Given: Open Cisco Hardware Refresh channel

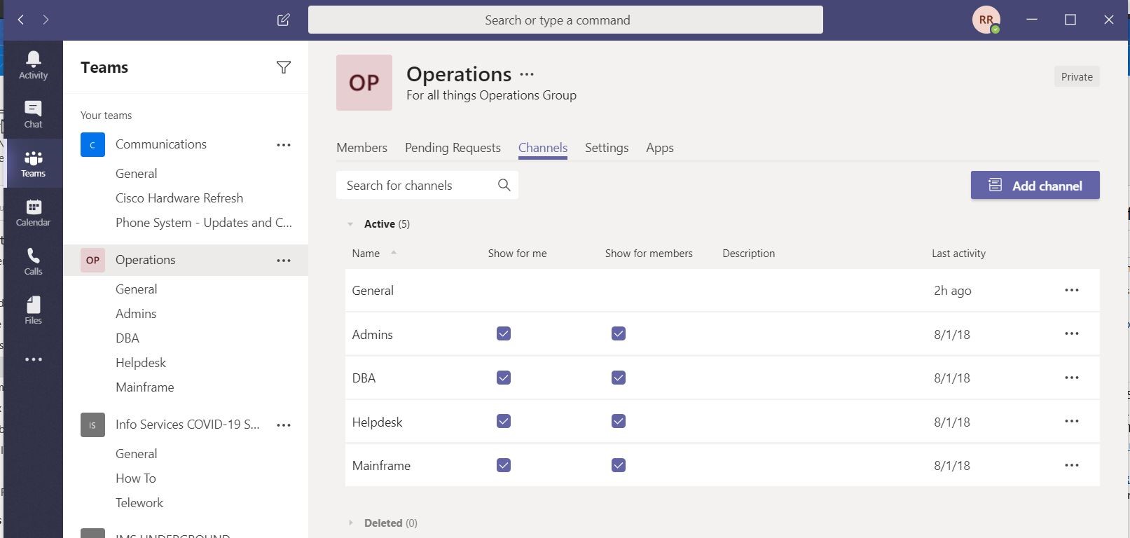Looking at the screenshot, I should point(179,198).
